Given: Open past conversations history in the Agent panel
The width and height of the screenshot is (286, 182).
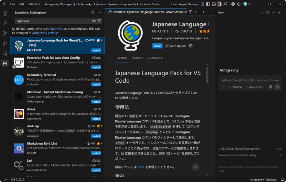Looking at the screenshot, I should pyautogui.click(x=268, y=13).
